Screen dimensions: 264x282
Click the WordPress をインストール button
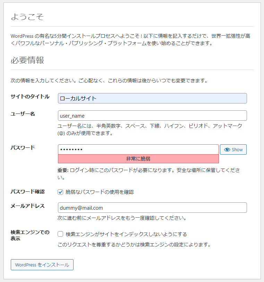pyautogui.click(x=42, y=265)
